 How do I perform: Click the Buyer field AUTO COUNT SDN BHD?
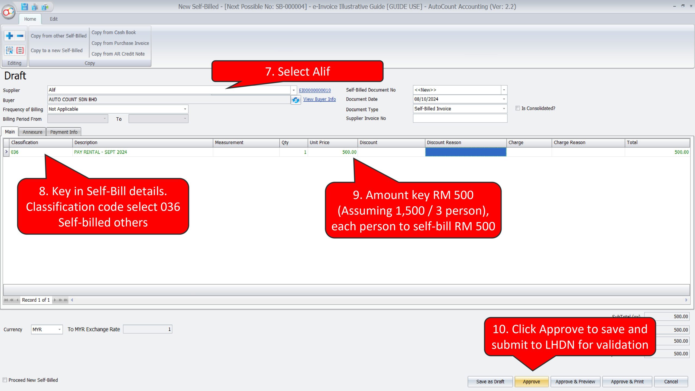(169, 99)
